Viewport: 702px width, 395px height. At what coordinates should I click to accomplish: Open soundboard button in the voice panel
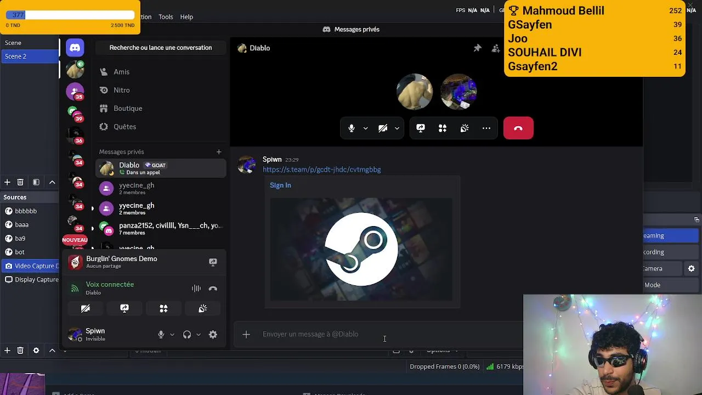(x=203, y=309)
